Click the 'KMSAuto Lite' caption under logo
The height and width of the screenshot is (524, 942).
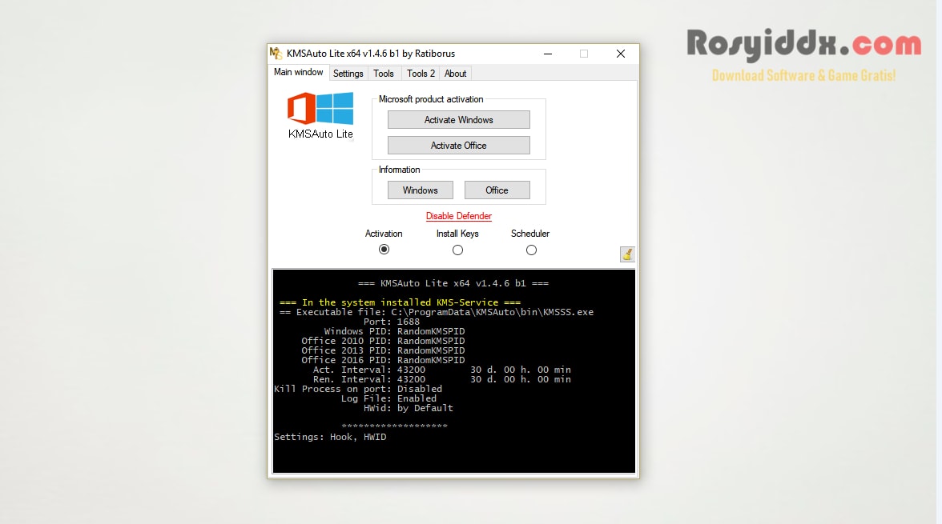[320, 134]
